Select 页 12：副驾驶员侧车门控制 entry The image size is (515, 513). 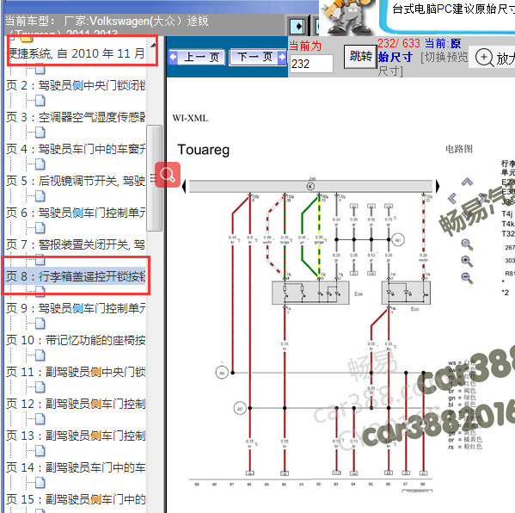click(76, 404)
